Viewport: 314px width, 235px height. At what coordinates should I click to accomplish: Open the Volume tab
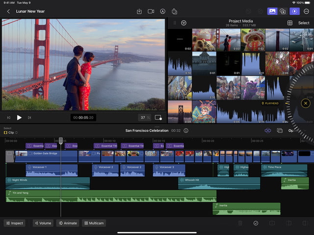[x=43, y=223]
